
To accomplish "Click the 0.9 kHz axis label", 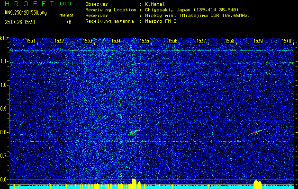I will [x=4, y=109].
